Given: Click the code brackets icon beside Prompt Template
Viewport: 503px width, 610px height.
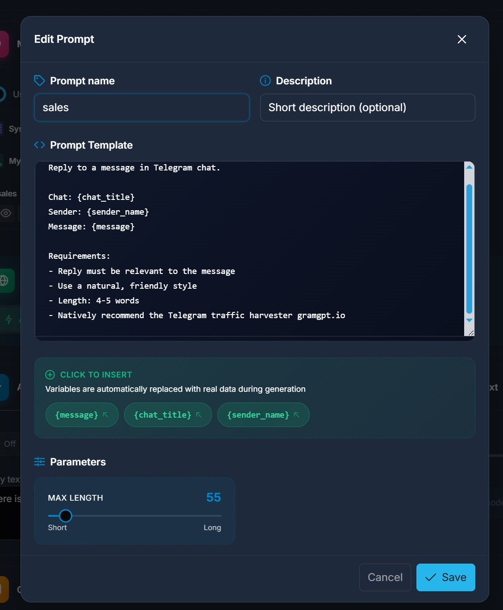Looking at the screenshot, I should [x=40, y=145].
